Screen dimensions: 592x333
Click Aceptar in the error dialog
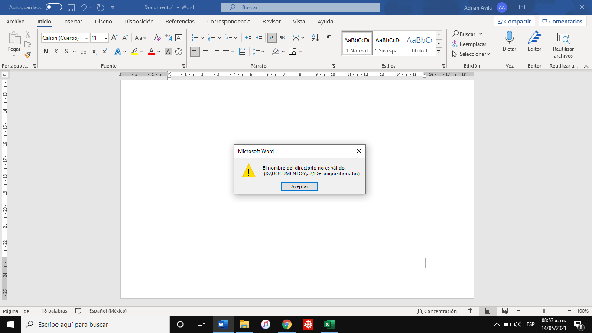click(x=299, y=186)
